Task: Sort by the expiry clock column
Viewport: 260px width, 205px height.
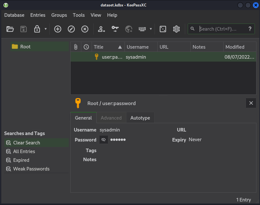Action: click(x=86, y=47)
